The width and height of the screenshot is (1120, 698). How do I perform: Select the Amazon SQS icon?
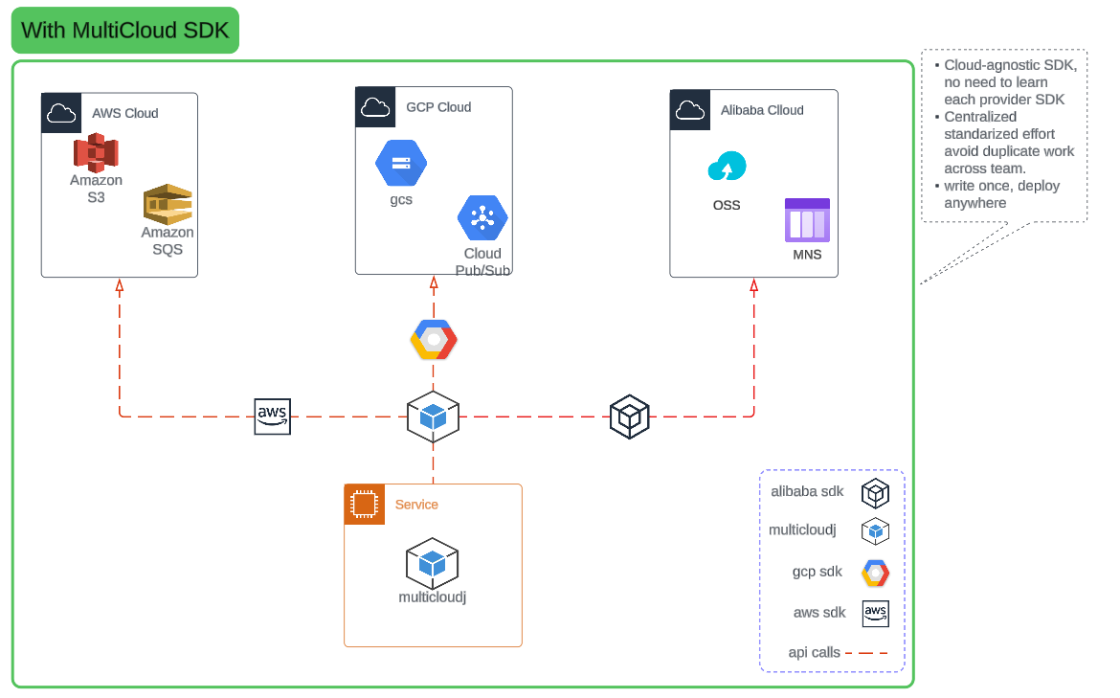[x=168, y=204]
